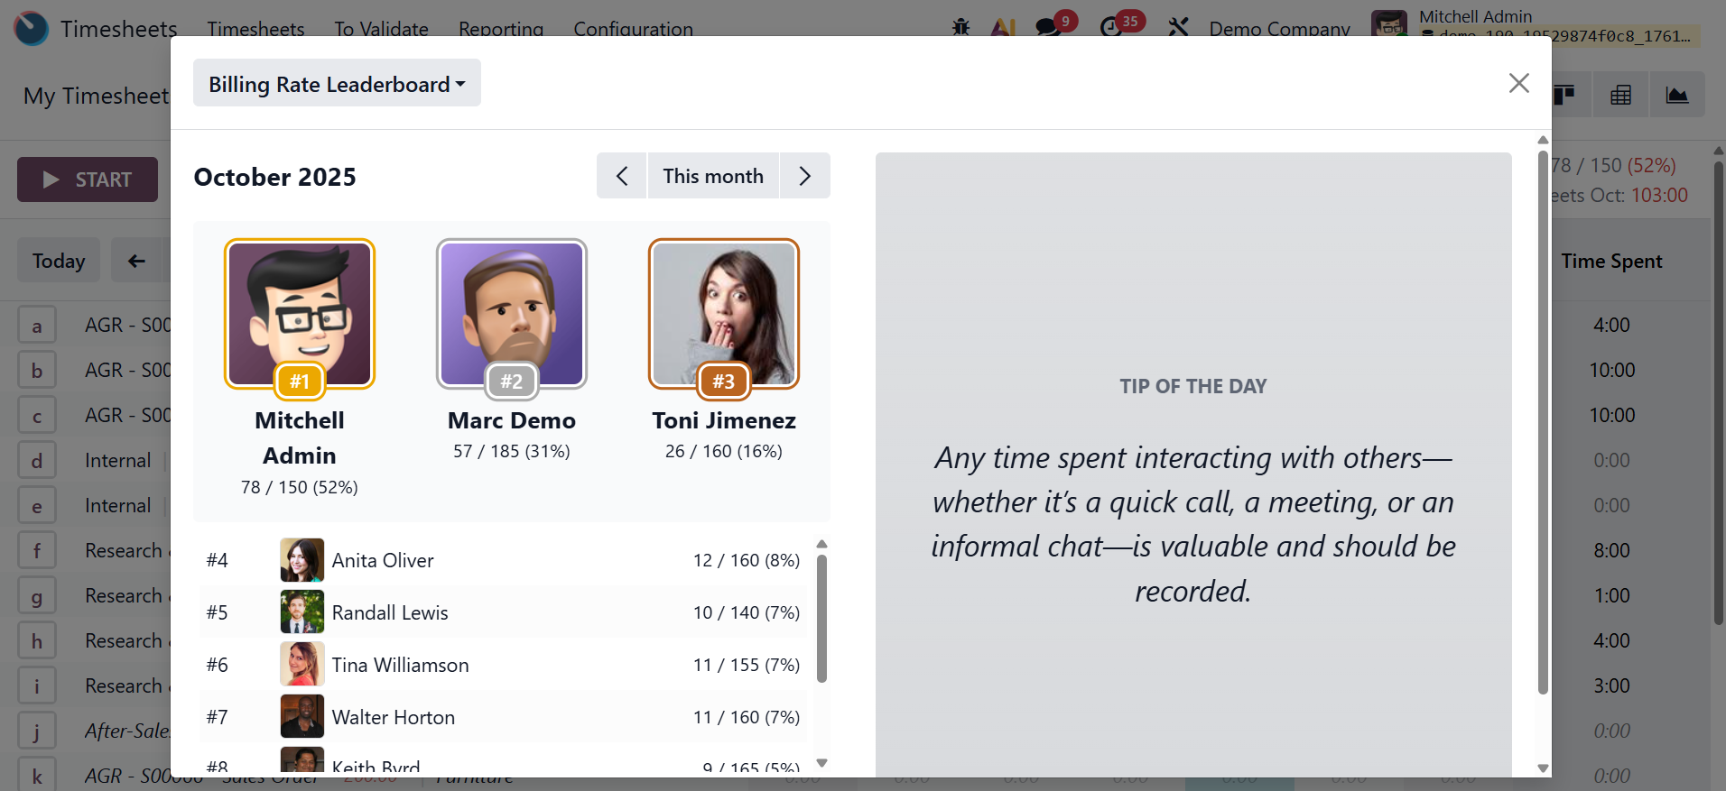This screenshot has height=791, width=1726.
Task: Switch to the graph chart view icon
Action: click(1677, 95)
